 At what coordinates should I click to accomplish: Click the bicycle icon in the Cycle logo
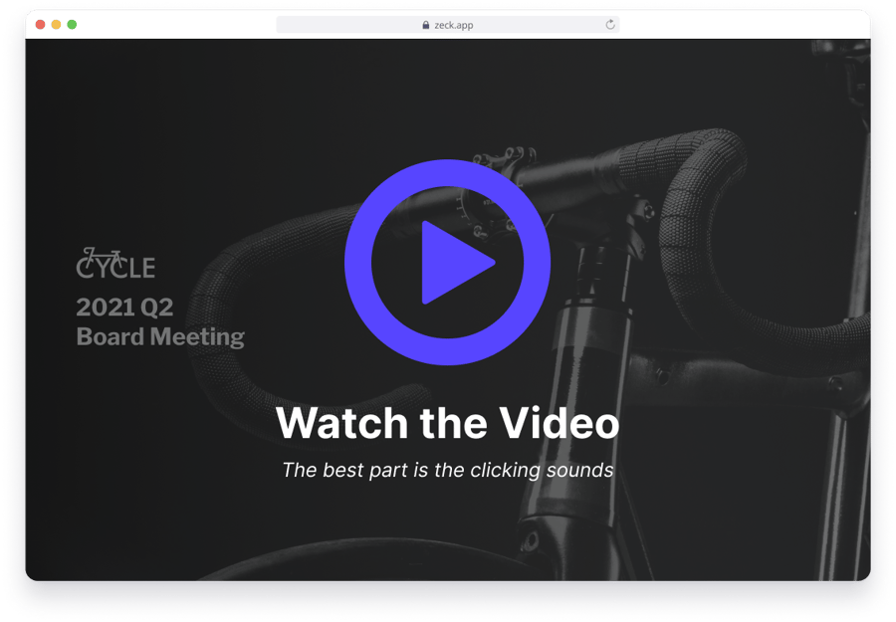click(x=101, y=255)
